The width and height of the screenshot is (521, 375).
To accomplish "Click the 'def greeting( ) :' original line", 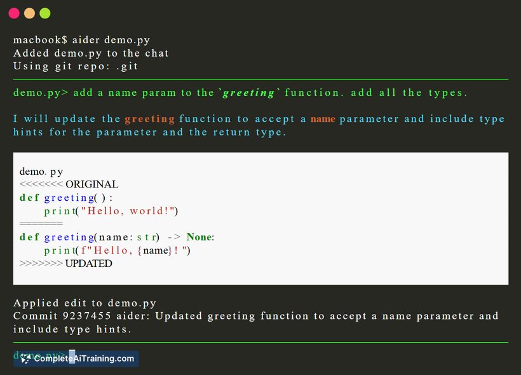I will click(66, 198).
